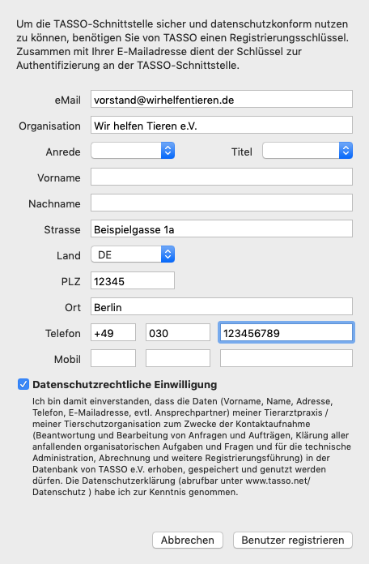
Task: Click the Organisation input field
Action: pos(222,125)
